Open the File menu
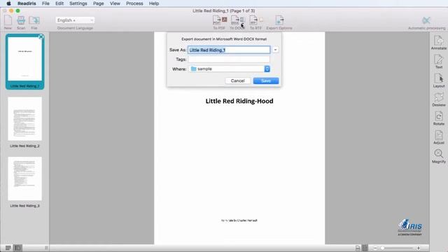The image size is (448, 252). (x=45, y=3)
